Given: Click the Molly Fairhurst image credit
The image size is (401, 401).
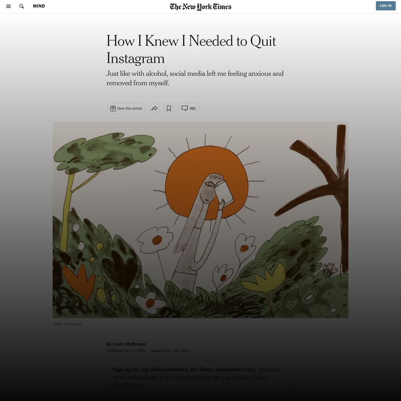Looking at the screenshot, I should [67, 324].
